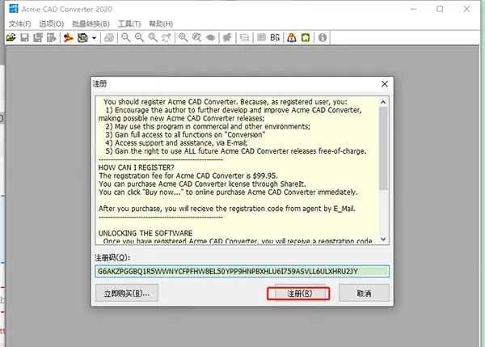Open the 帮助(H) menu
This screenshot has height=347, width=485.
tap(161, 23)
